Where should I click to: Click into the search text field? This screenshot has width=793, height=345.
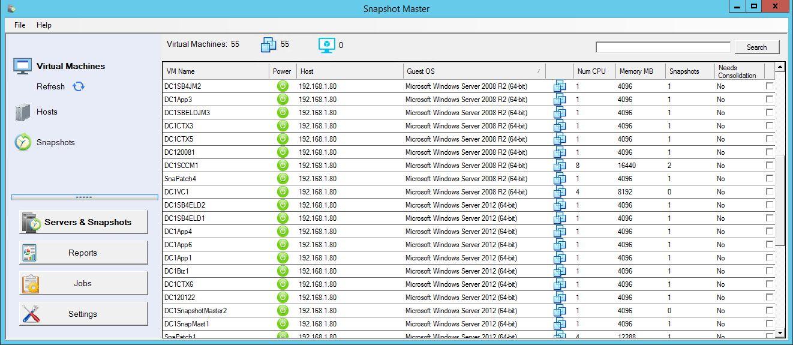click(663, 47)
